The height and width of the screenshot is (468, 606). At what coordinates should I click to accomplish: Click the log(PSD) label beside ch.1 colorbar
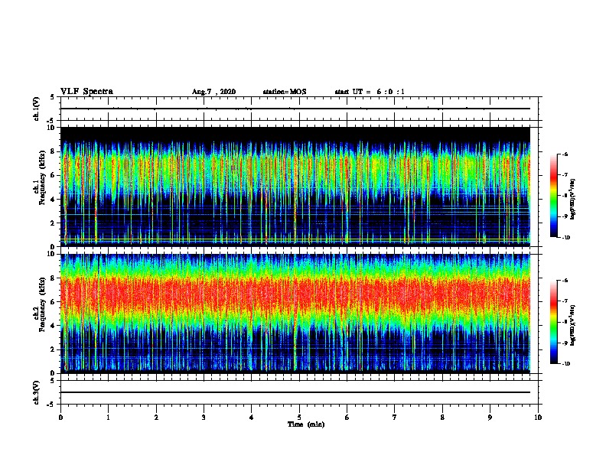(x=572, y=199)
